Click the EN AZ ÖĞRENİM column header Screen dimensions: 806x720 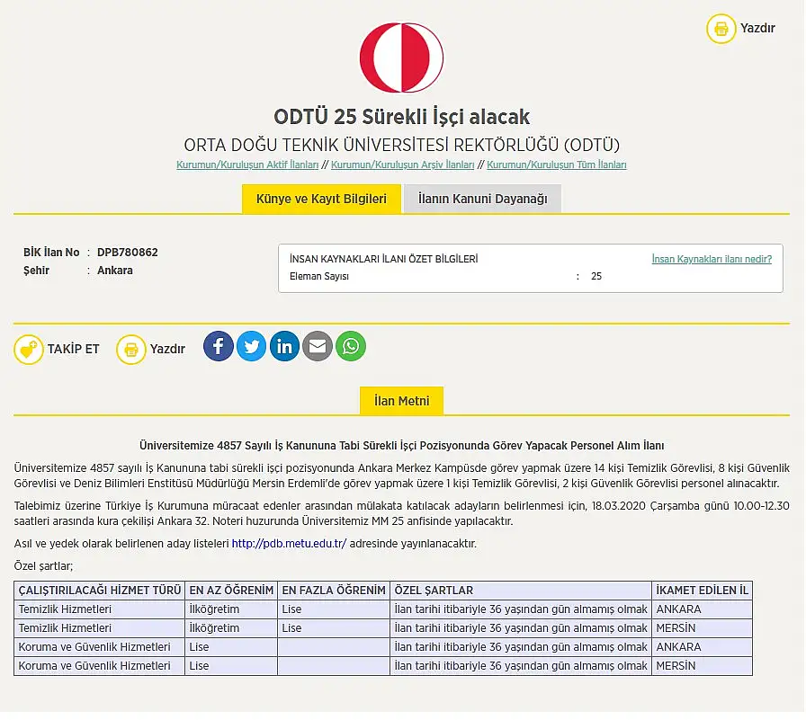point(231,591)
